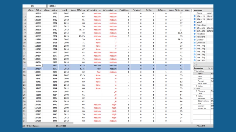Click the Observations row in Properties

tap(203, 101)
